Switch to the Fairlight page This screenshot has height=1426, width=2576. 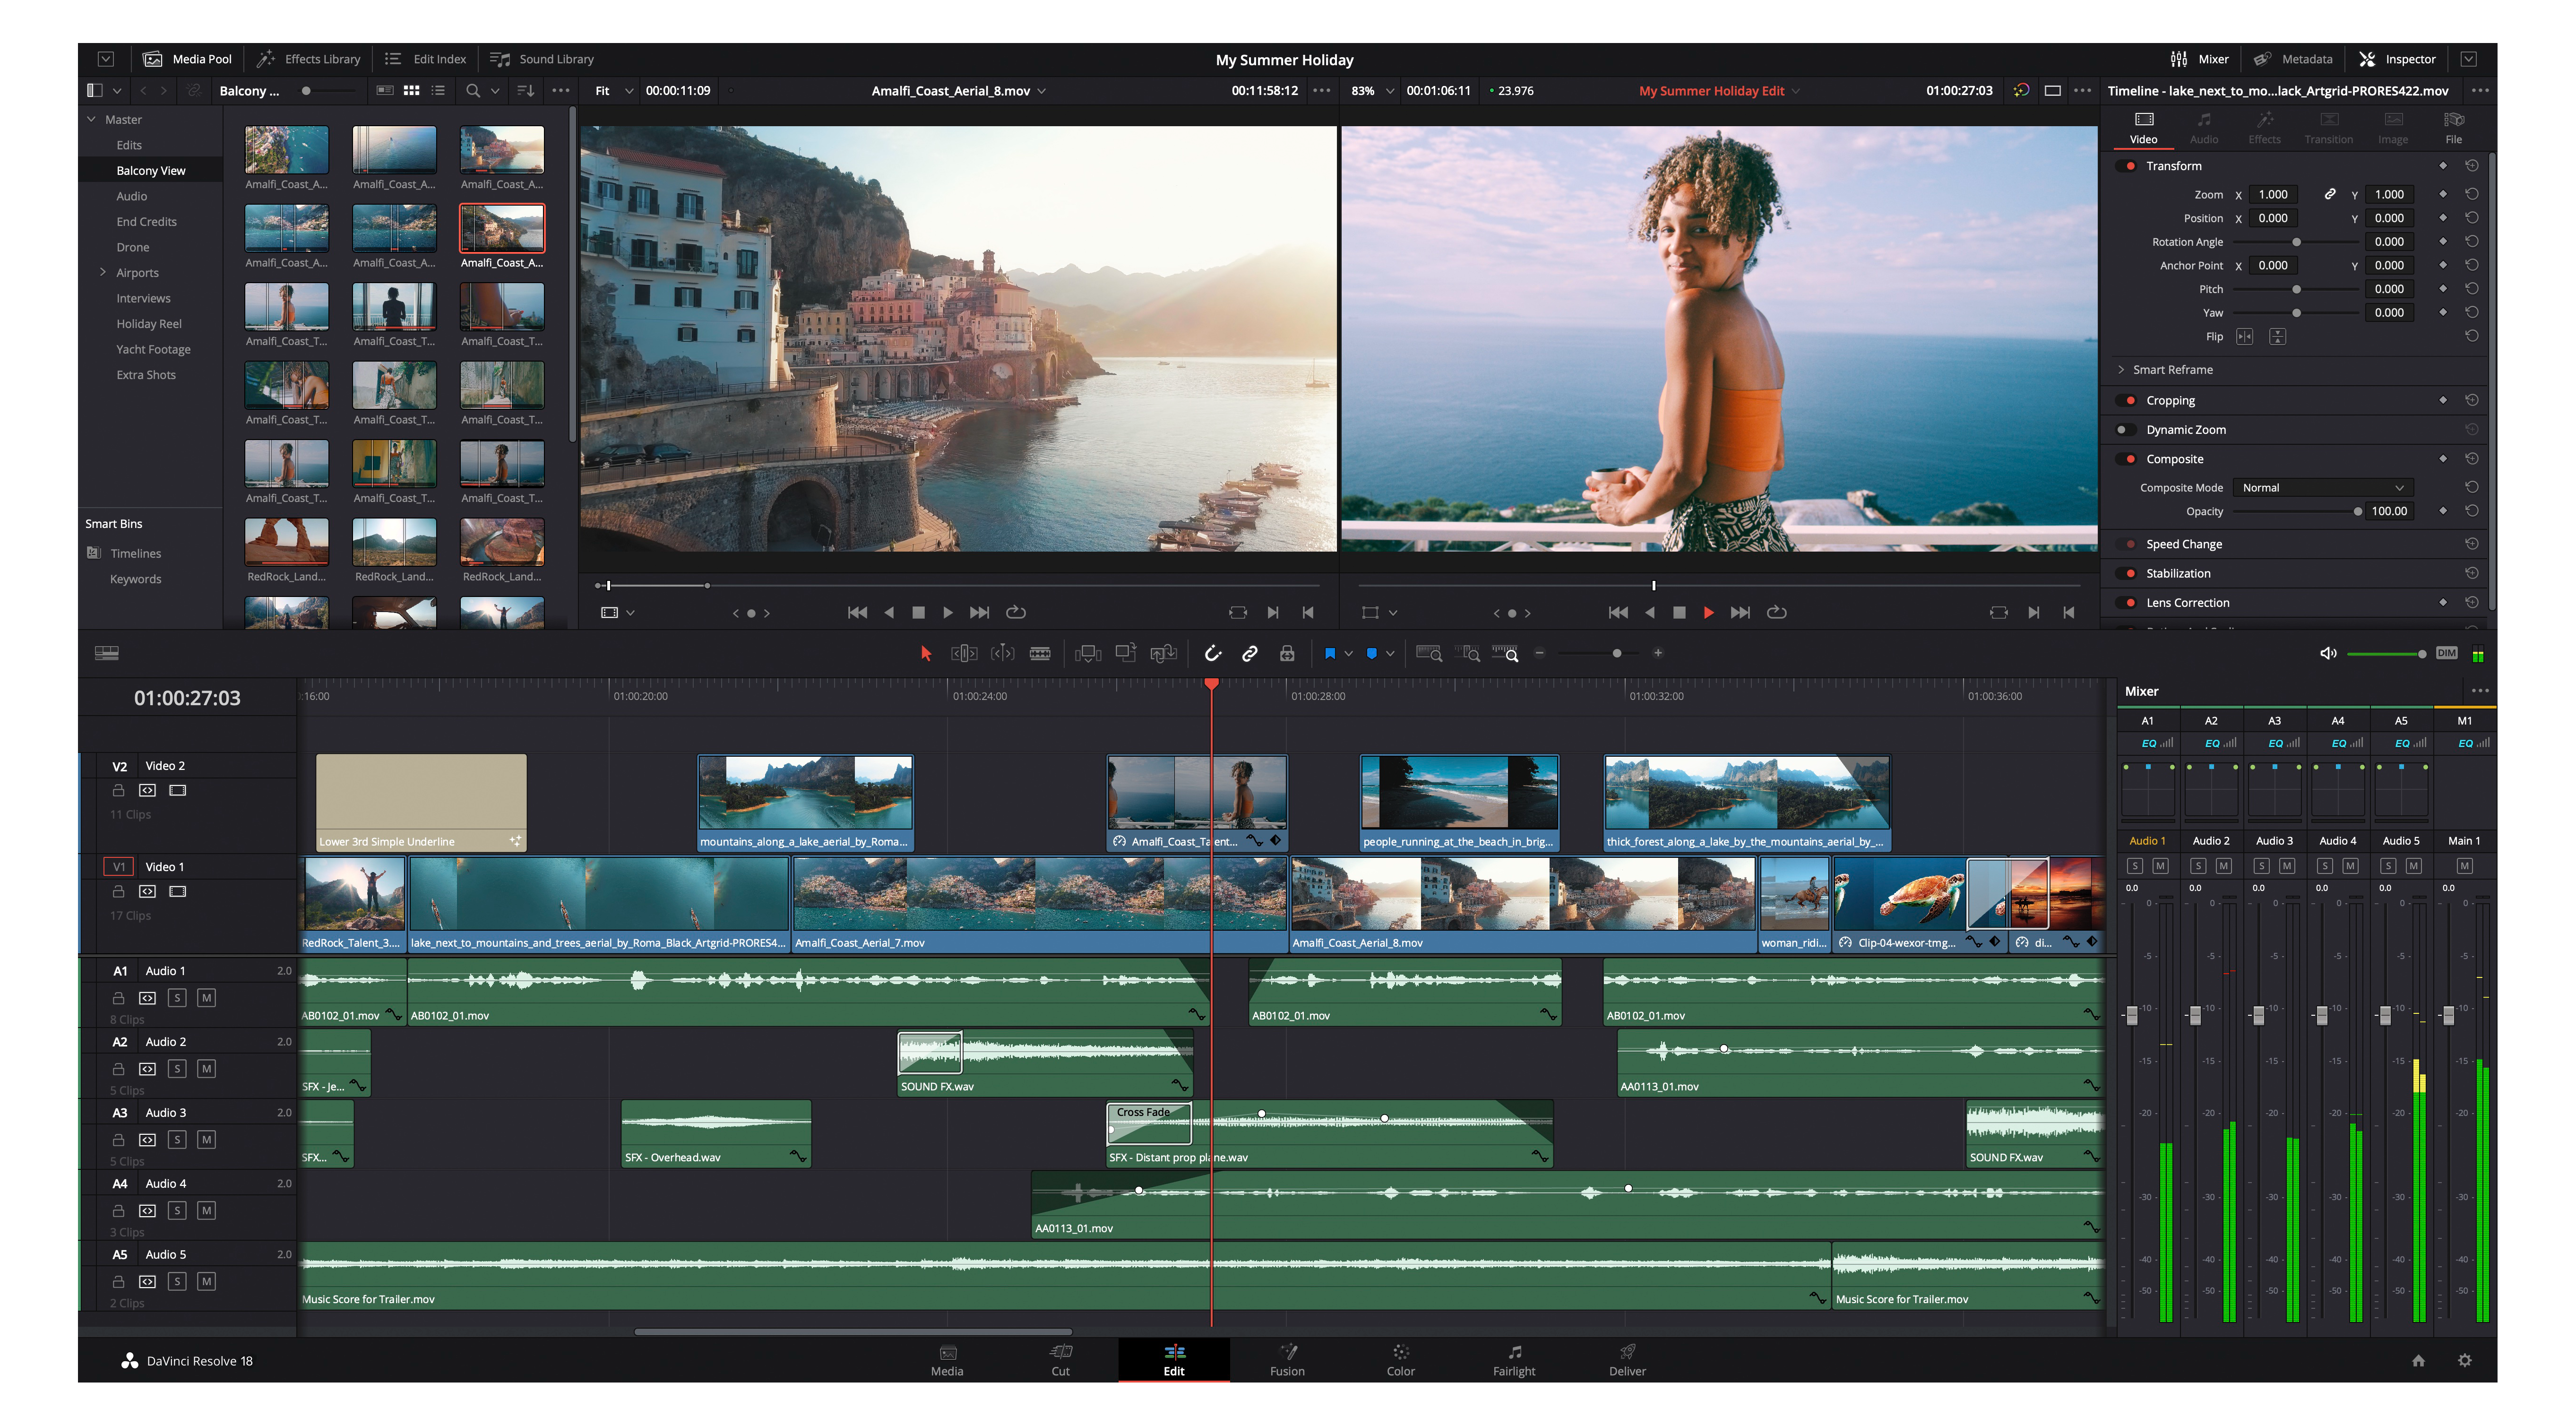point(1514,1360)
